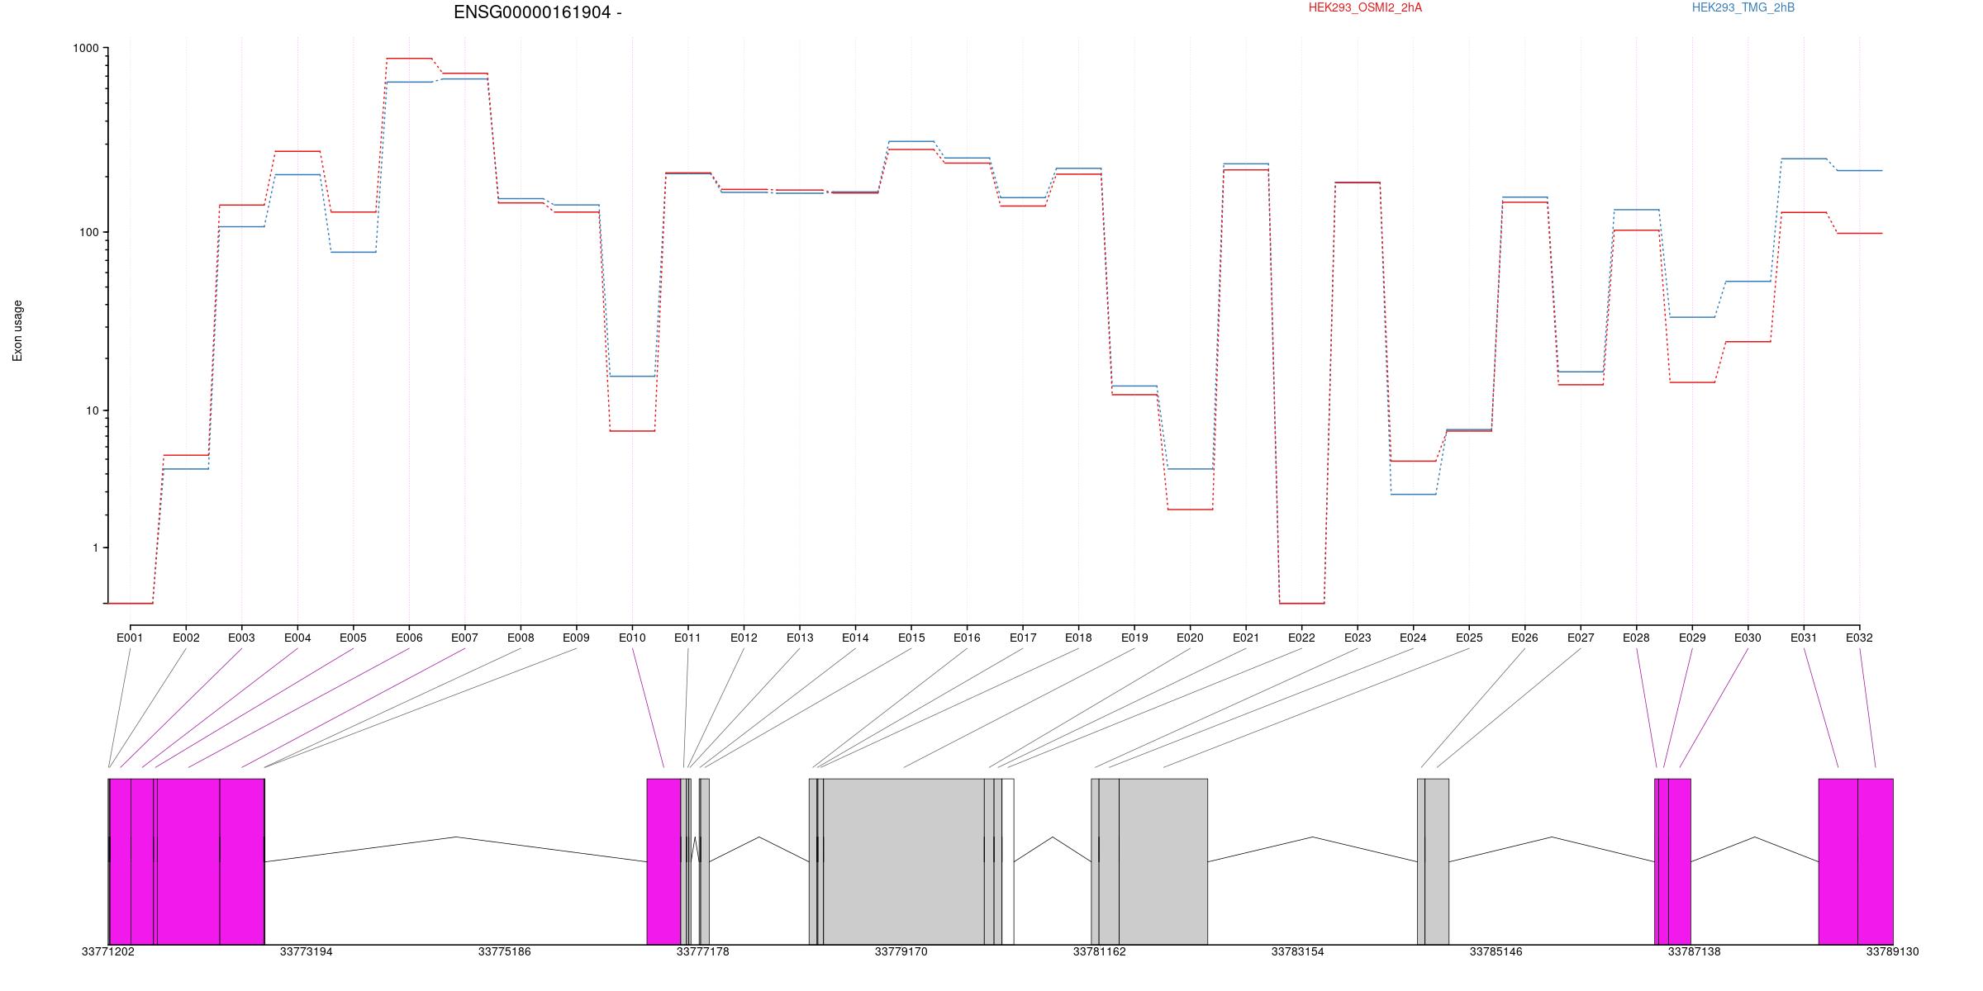Select exon label E002

point(186,638)
